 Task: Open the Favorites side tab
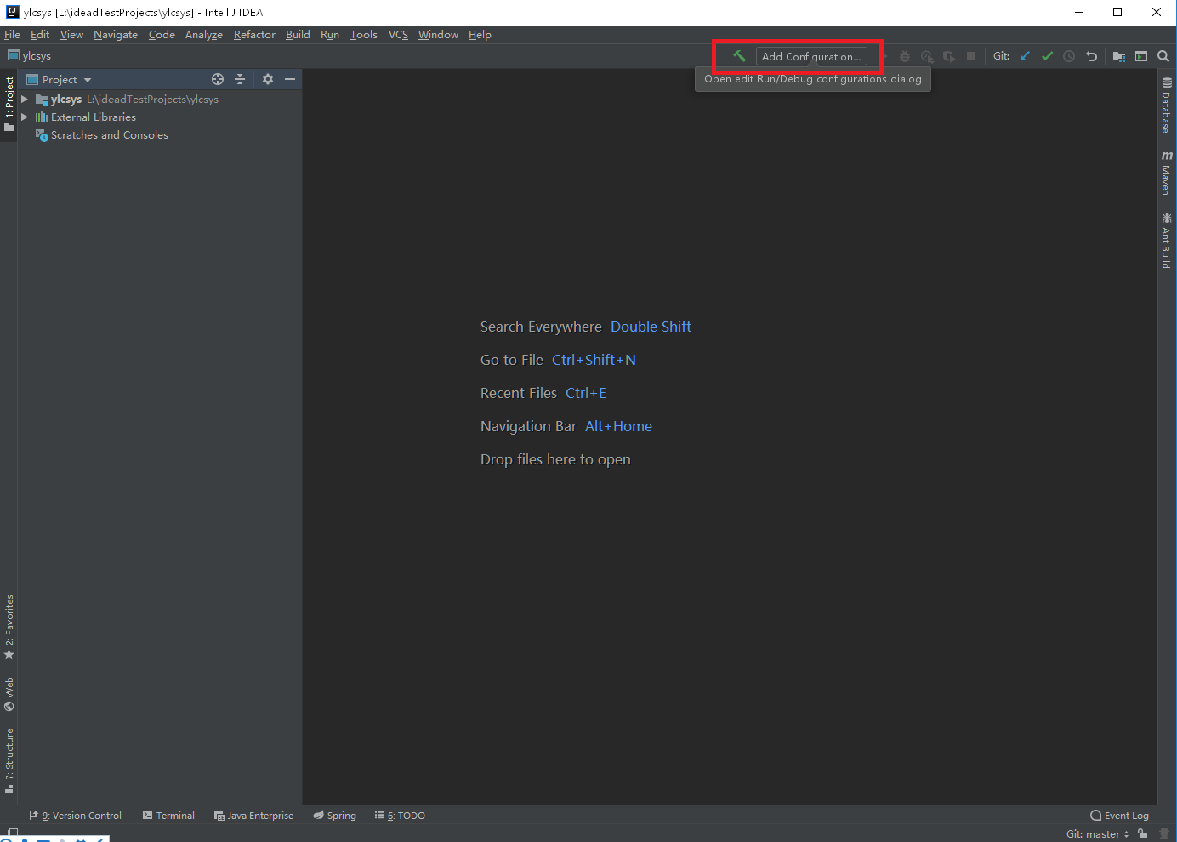tap(9, 627)
